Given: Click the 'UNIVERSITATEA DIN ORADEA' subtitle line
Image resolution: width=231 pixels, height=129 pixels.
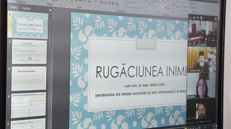Looking at the screenshot, I should [141, 93].
